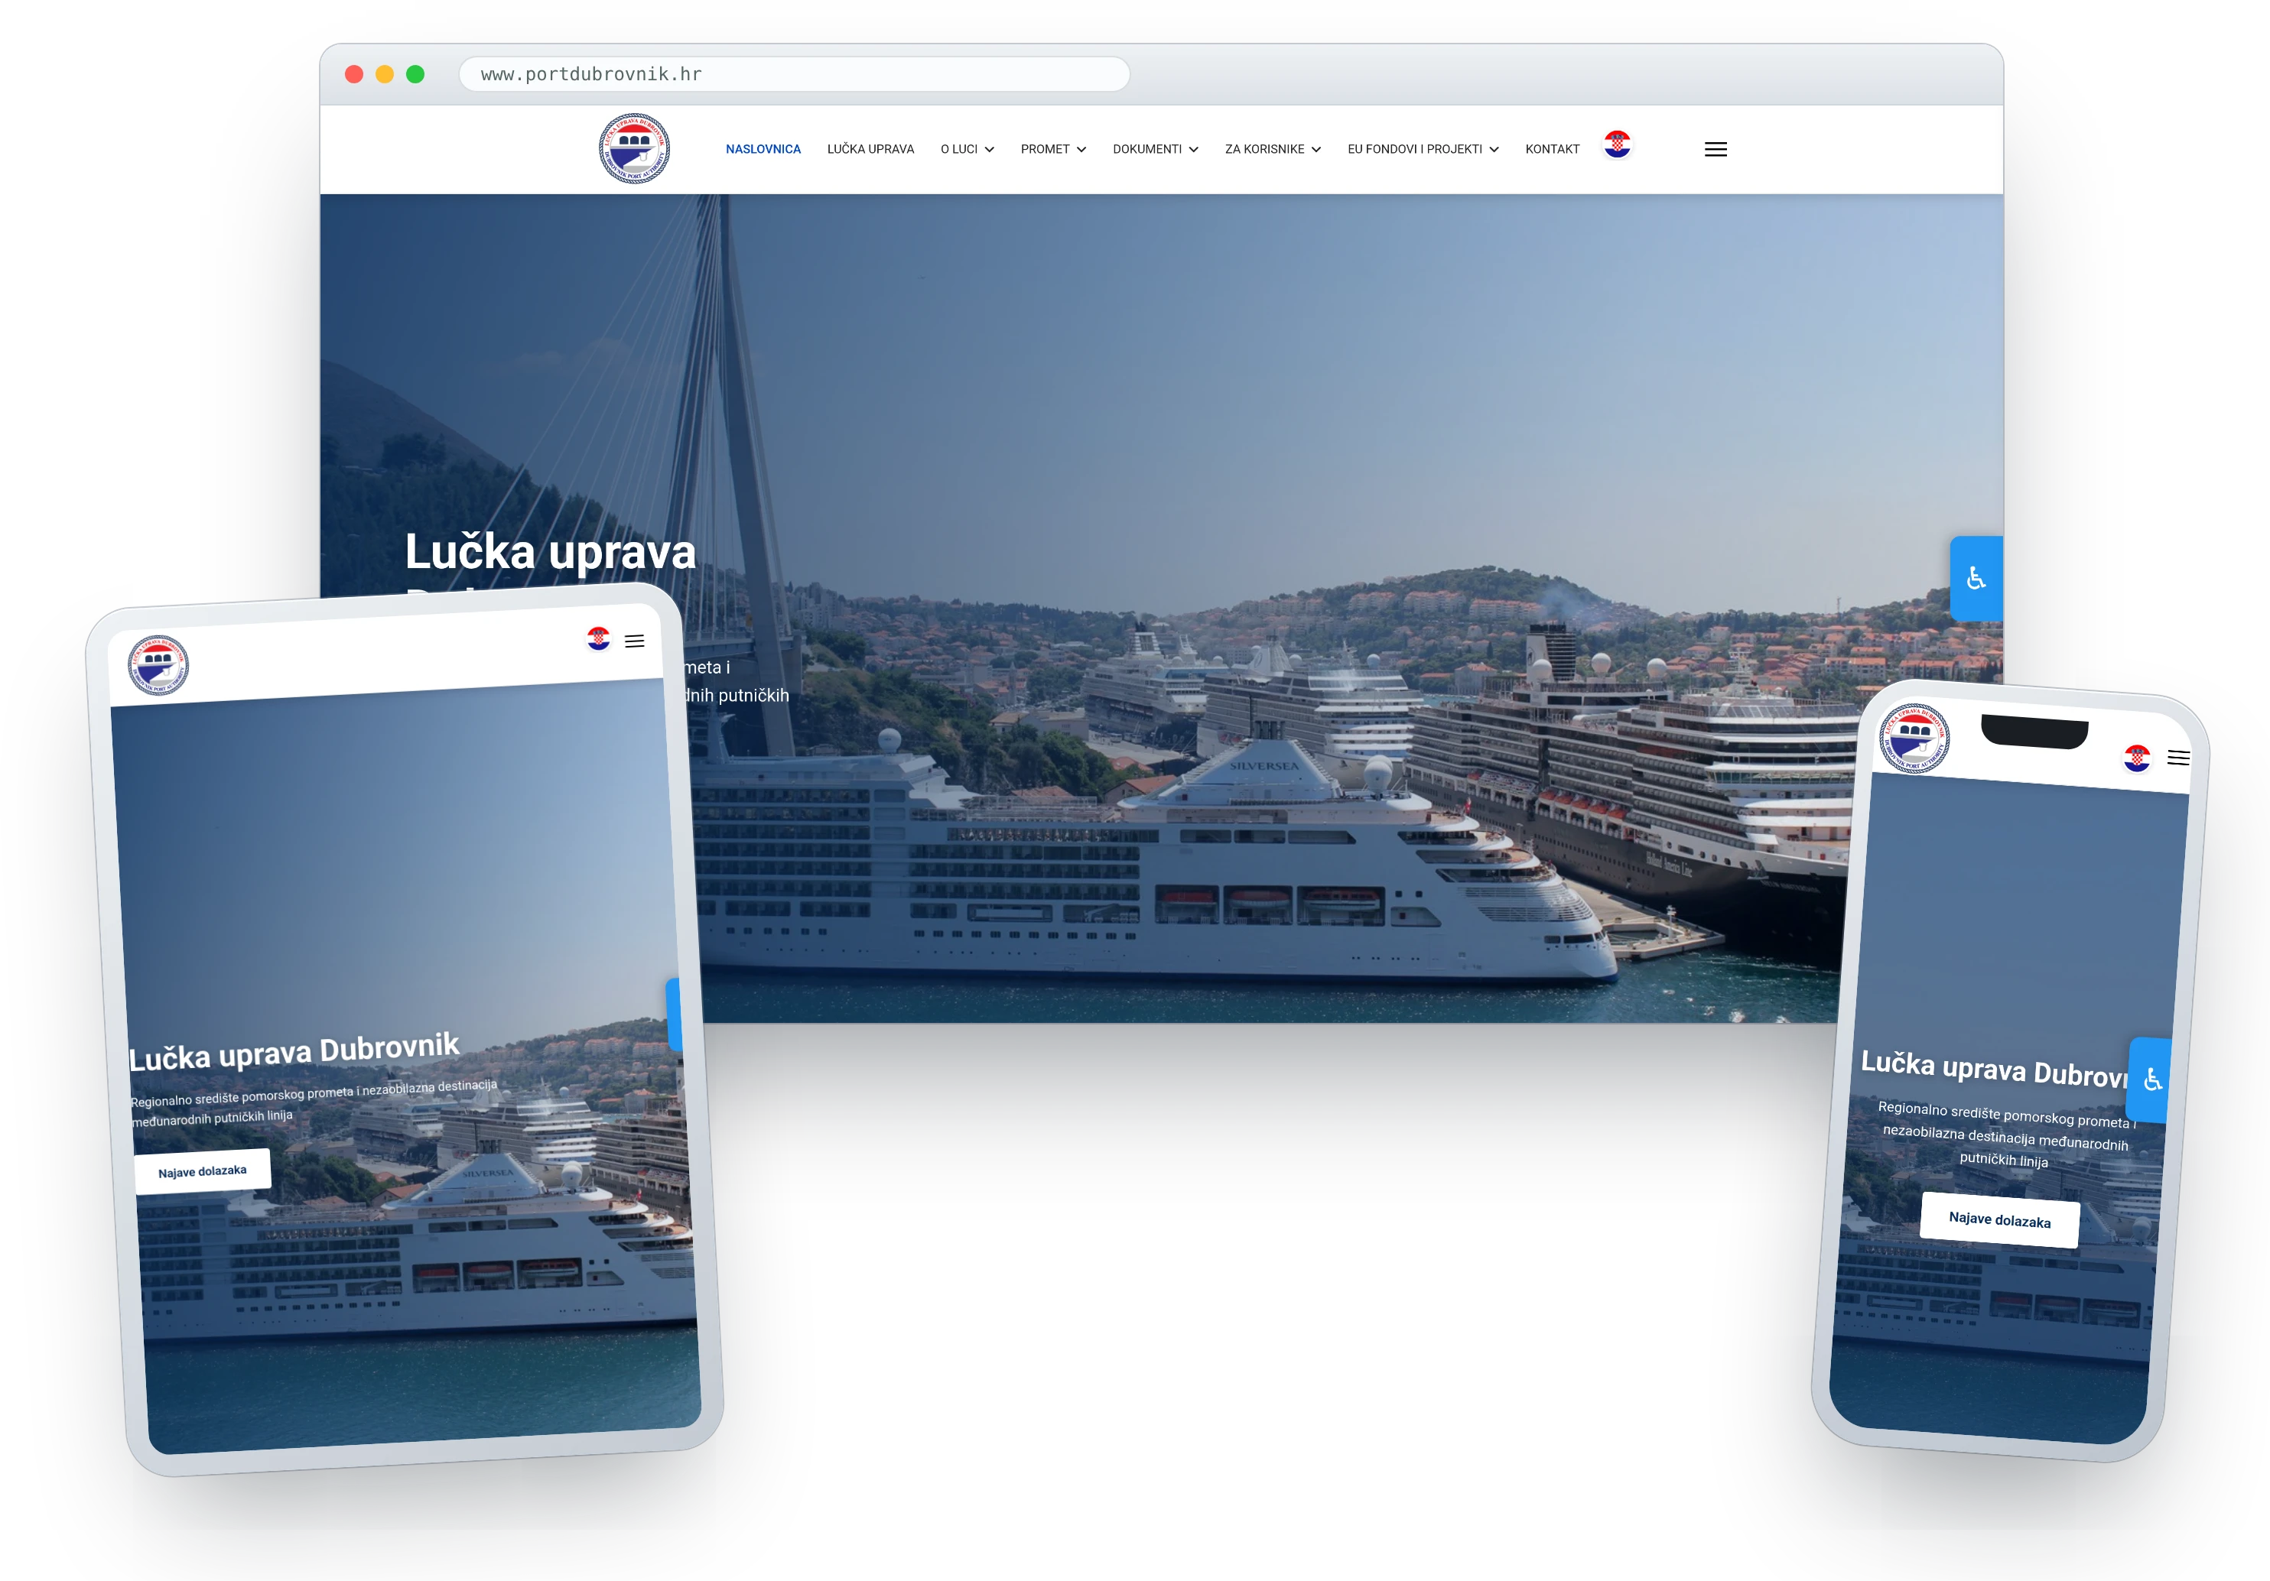Open the accessibility button on the phone mockup
2270x1581 pixels.
[2151, 1080]
